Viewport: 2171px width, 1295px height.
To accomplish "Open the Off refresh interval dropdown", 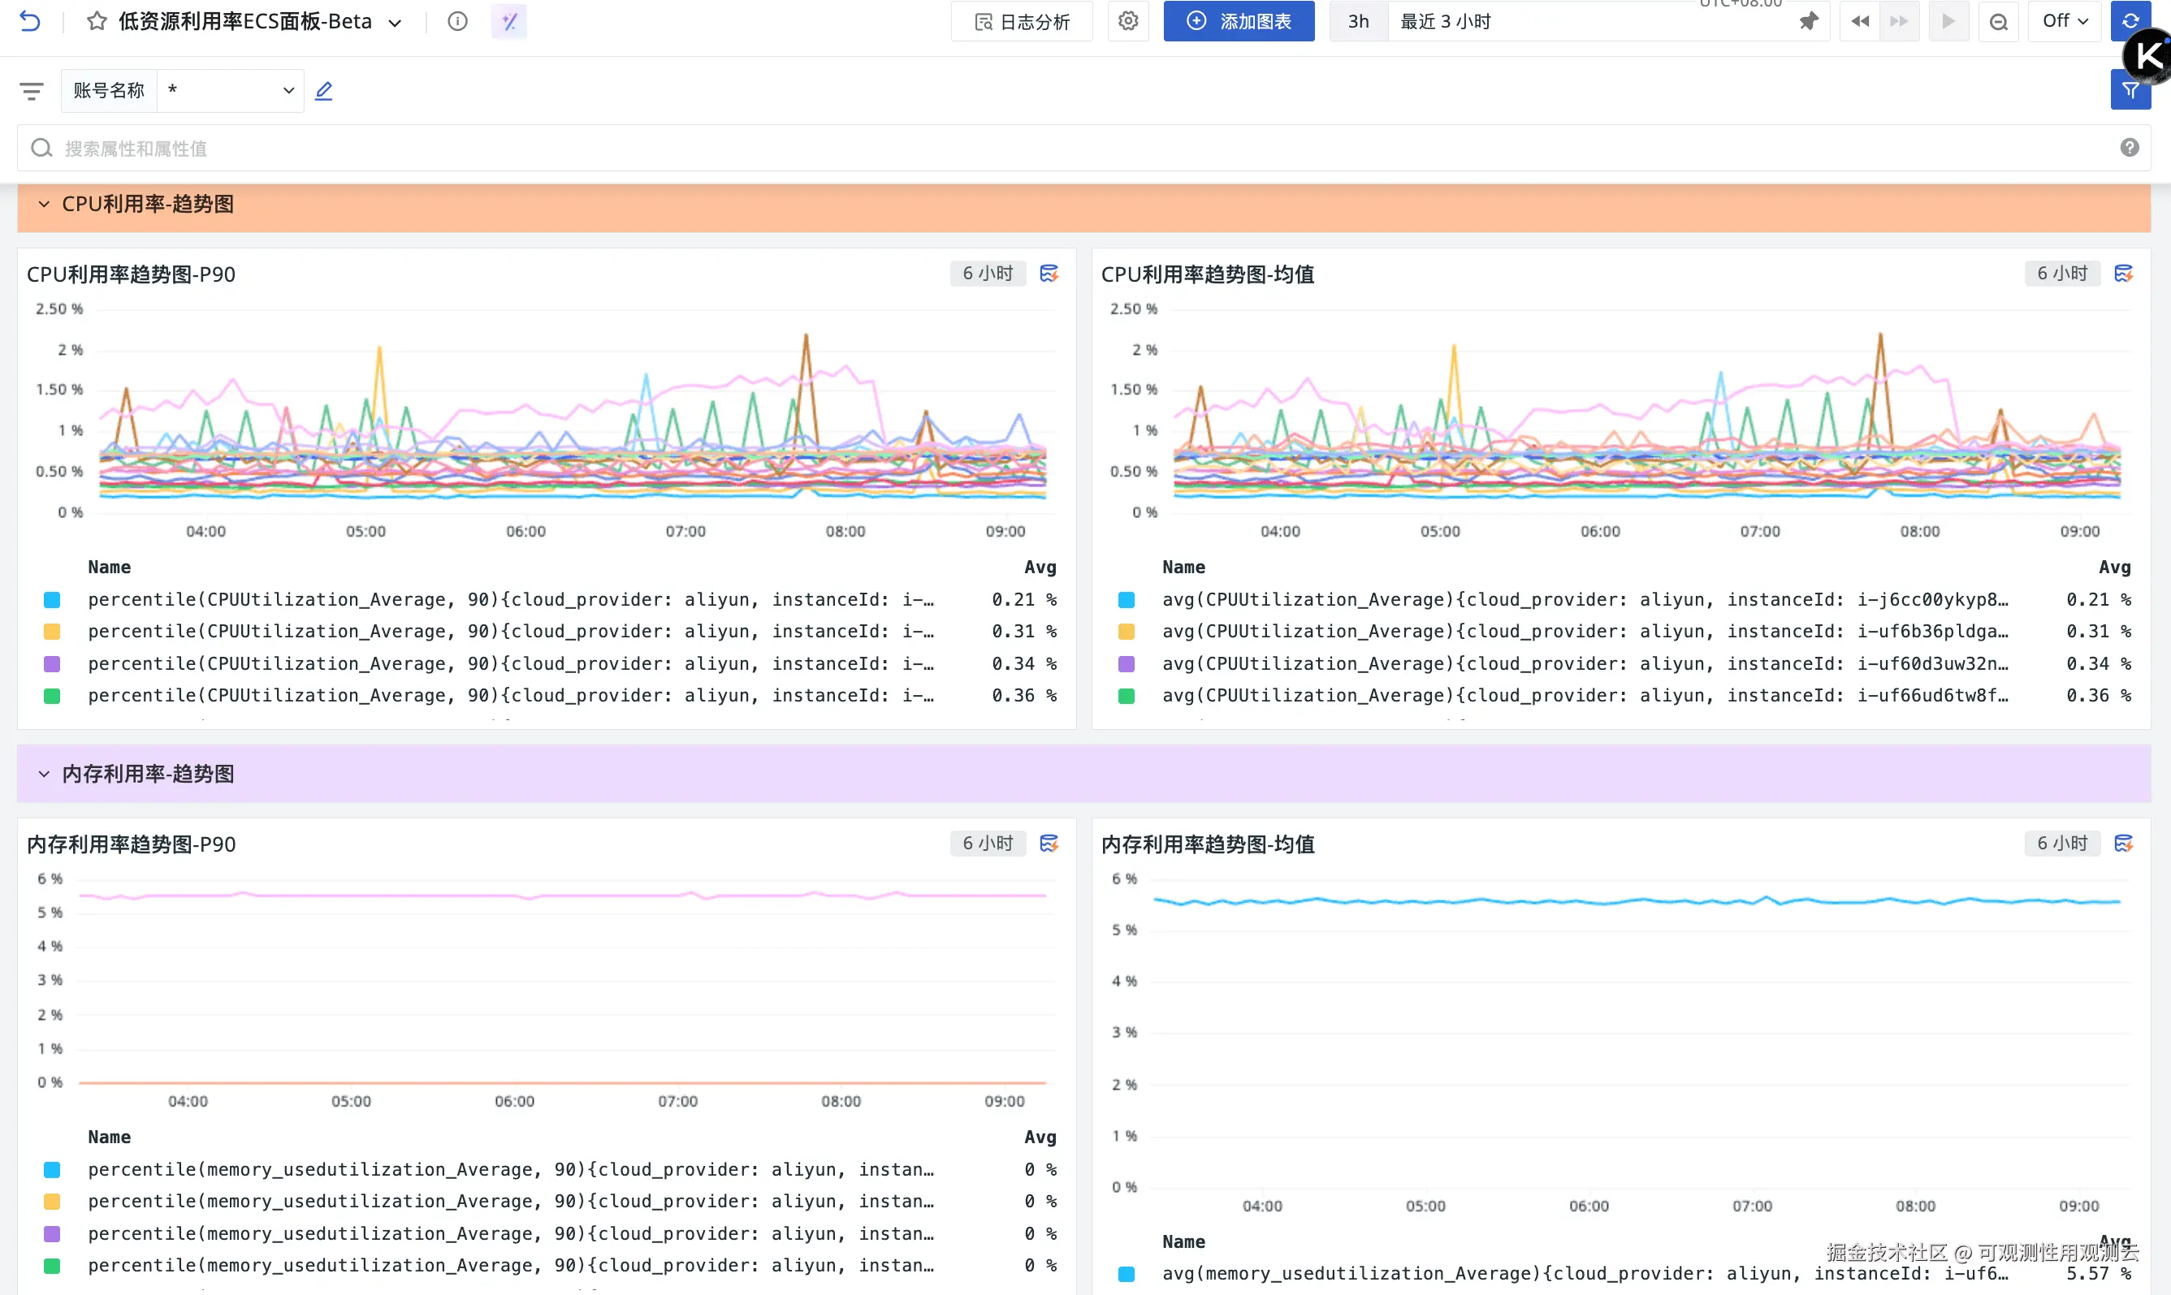I will (x=2065, y=21).
